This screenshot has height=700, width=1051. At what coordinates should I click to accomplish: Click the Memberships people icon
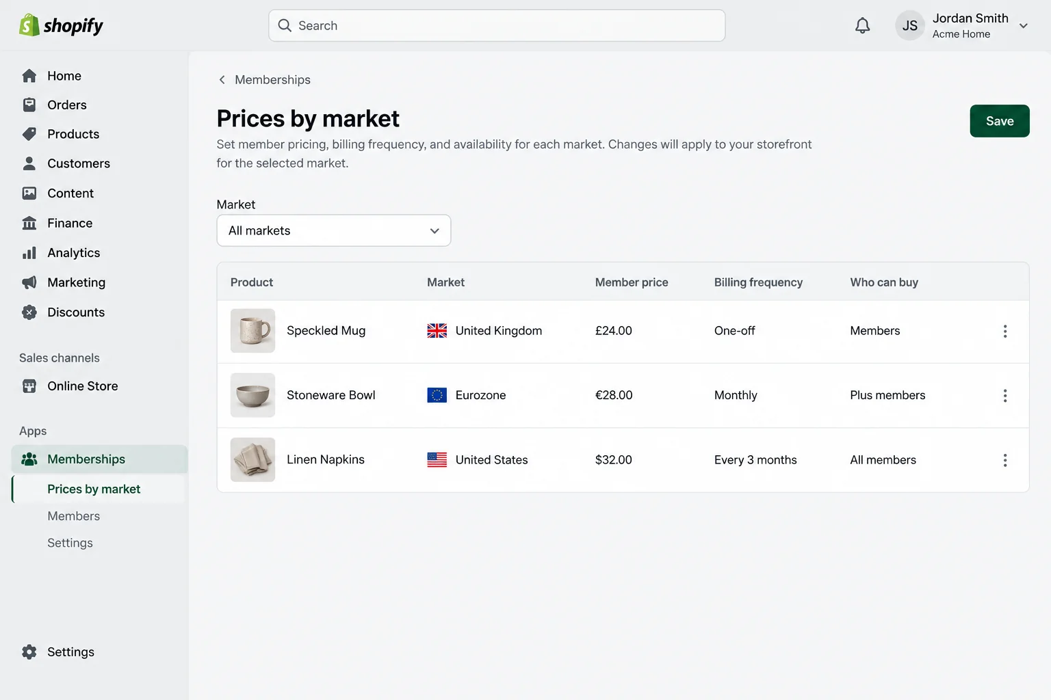pyautogui.click(x=29, y=459)
